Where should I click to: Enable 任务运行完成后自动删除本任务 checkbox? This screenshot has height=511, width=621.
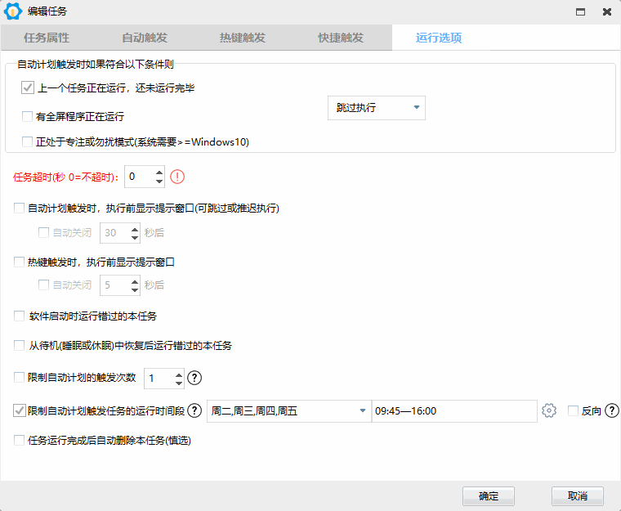pyautogui.click(x=20, y=440)
